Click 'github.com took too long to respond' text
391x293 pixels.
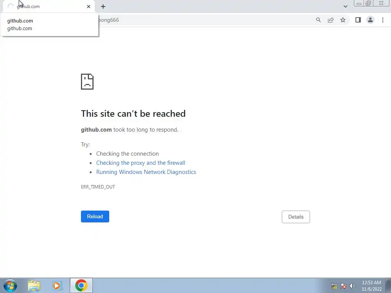pos(130,130)
